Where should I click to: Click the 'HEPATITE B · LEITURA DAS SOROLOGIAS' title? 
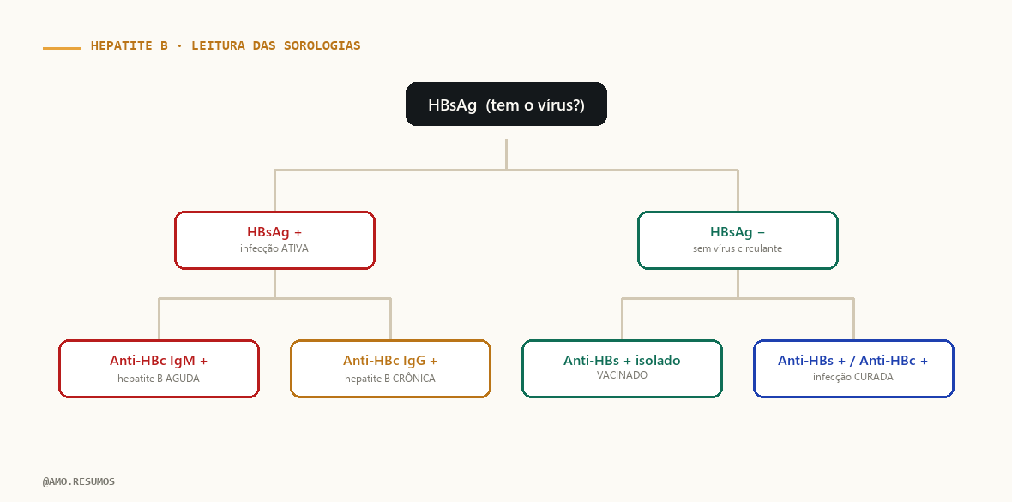pyautogui.click(x=226, y=45)
